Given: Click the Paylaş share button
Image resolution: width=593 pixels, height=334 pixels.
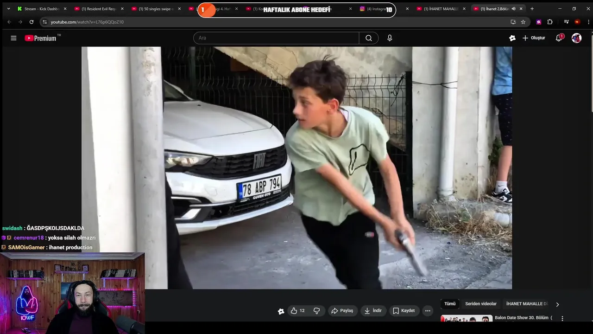Looking at the screenshot, I should [342, 311].
